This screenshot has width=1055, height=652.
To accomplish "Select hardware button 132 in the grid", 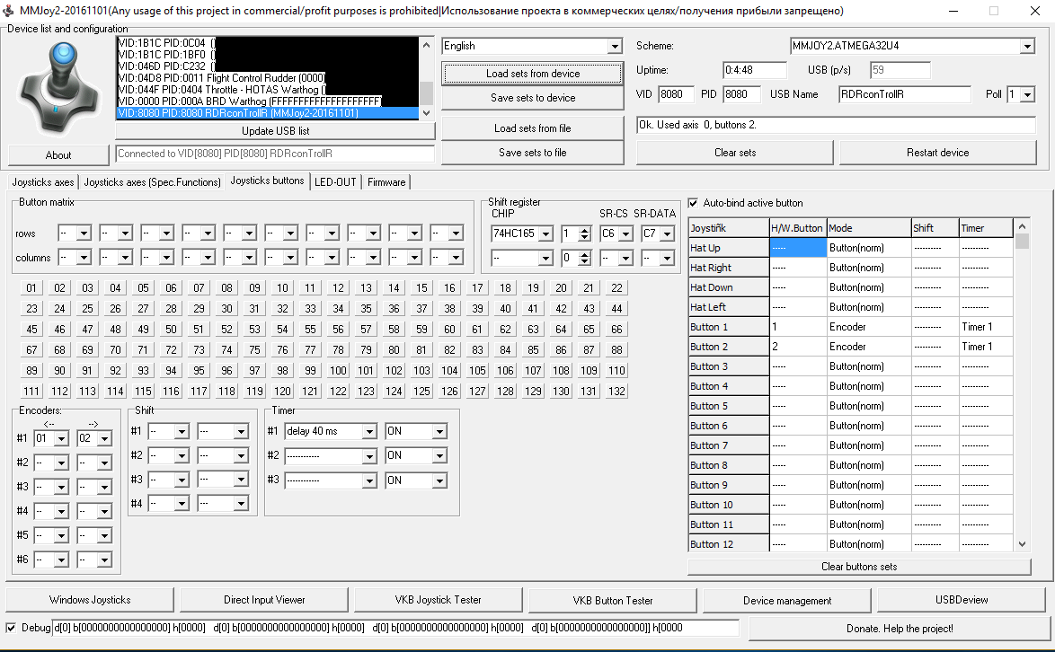I will point(616,392).
